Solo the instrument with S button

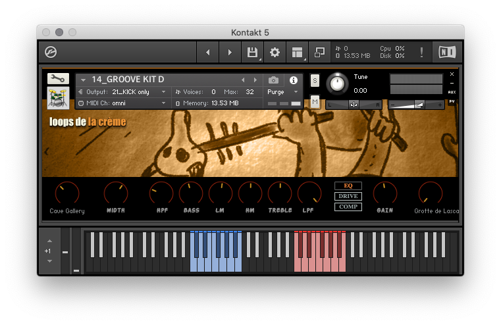pyautogui.click(x=315, y=81)
